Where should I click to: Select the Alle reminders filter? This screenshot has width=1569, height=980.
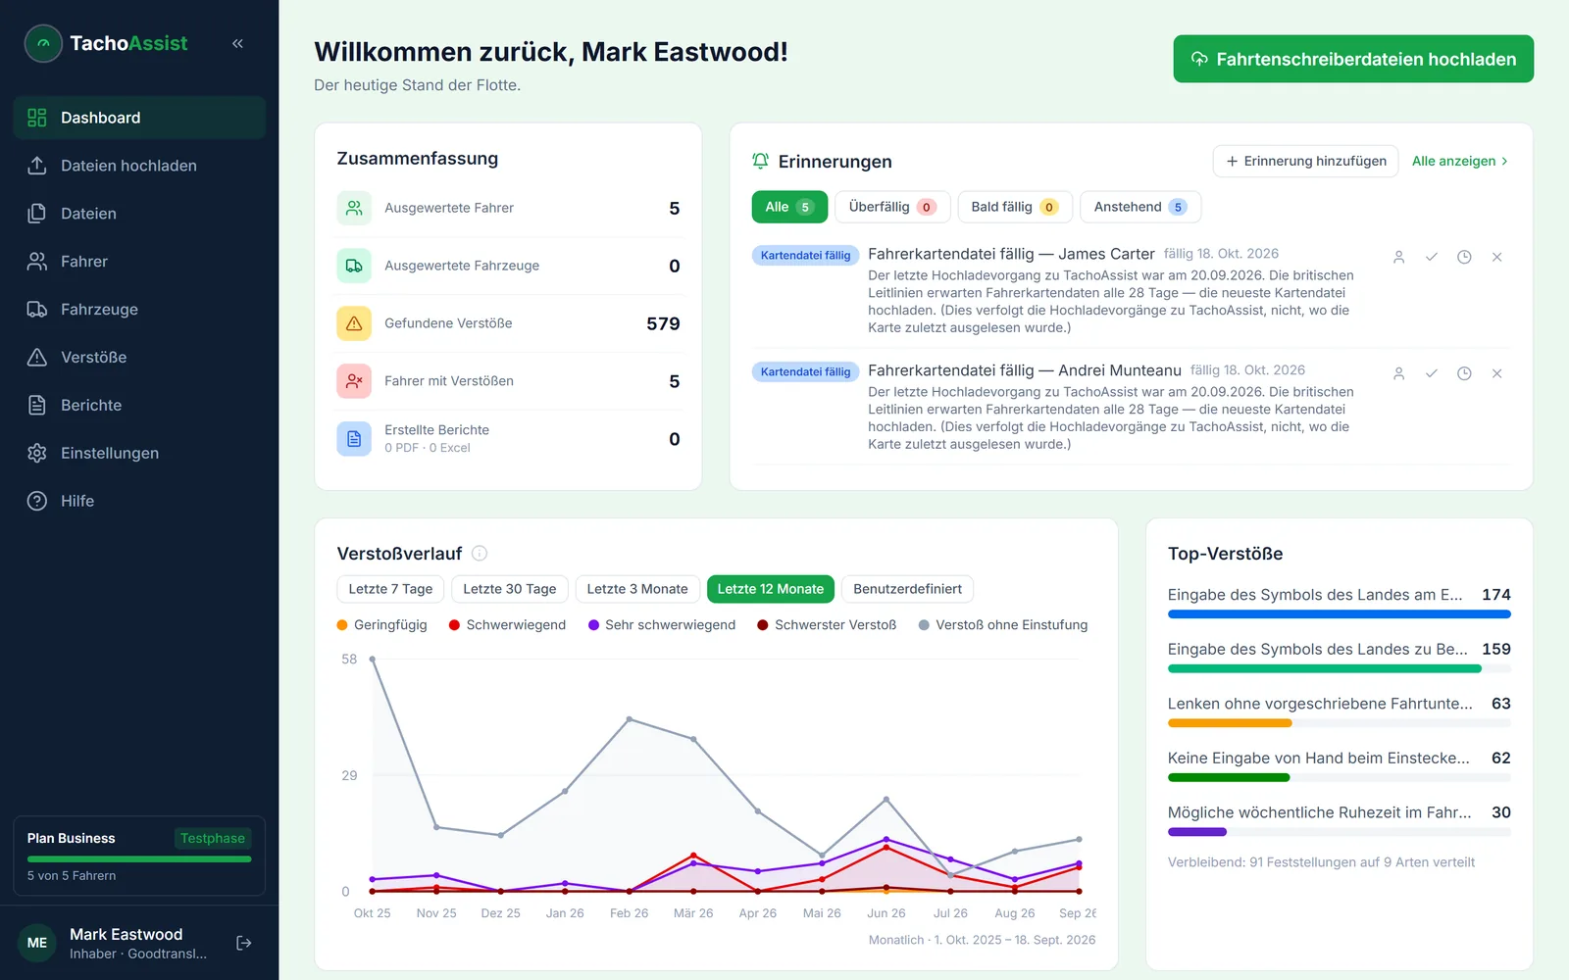click(x=789, y=207)
